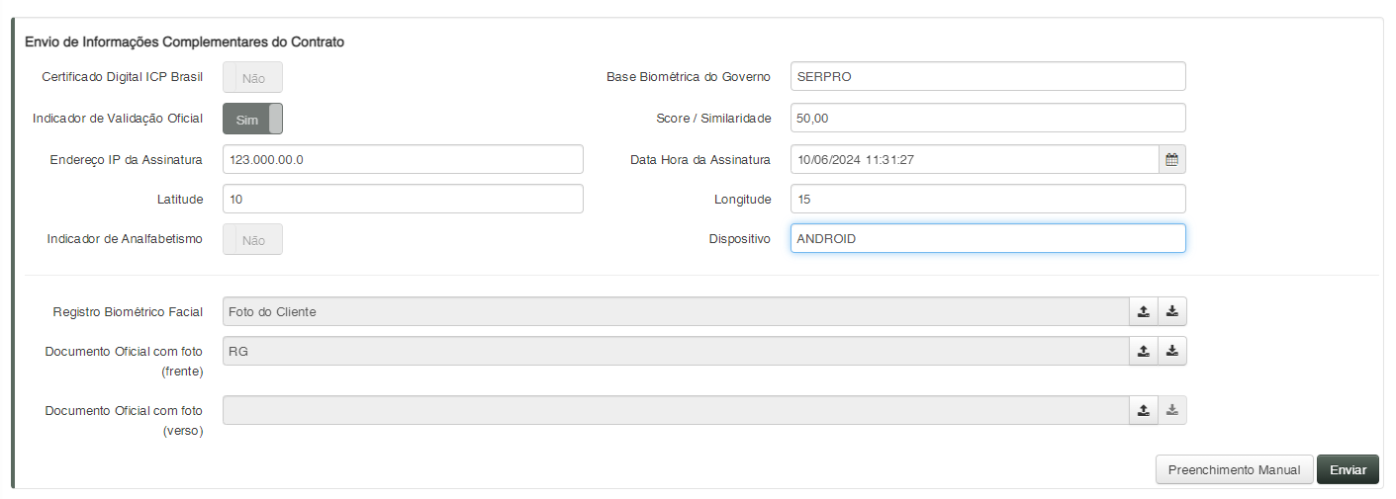Viewport: 1396px width, 499px height.
Task: Focus the Endereço IP da Assinatura field
Action: pyautogui.click(x=403, y=159)
